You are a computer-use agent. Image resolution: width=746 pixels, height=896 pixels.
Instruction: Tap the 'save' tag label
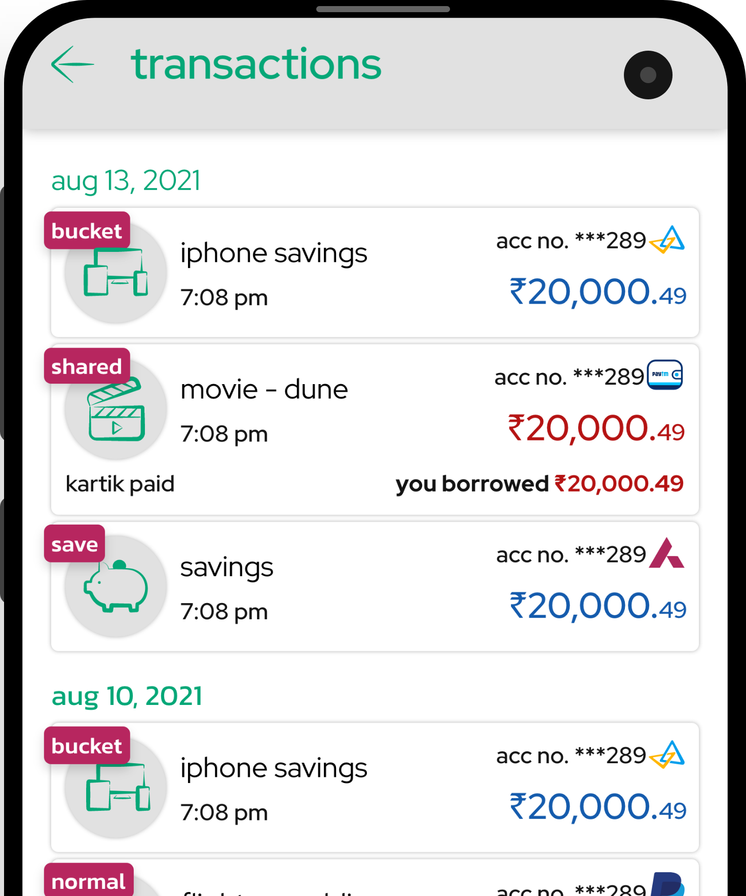click(74, 544)
